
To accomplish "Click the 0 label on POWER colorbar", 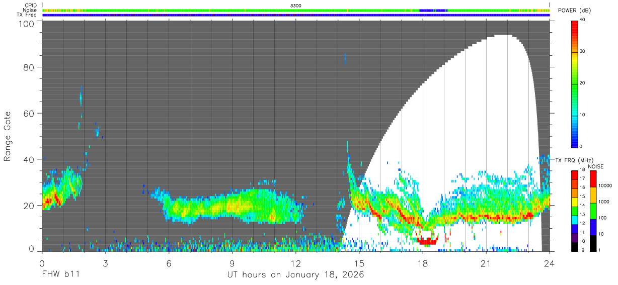I will (x=581, y=146).
